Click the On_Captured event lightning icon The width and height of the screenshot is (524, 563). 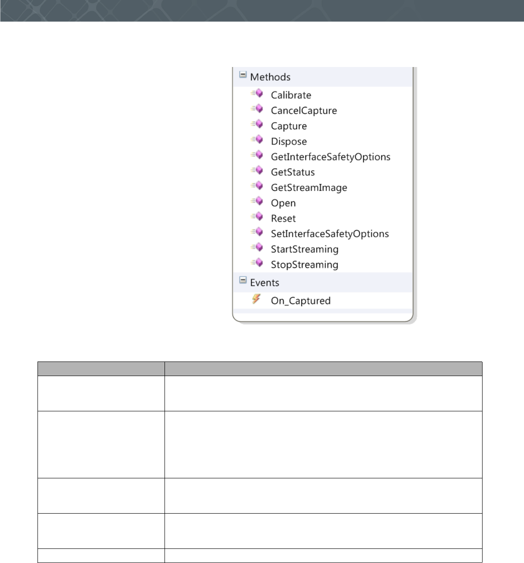coord(256,299)
